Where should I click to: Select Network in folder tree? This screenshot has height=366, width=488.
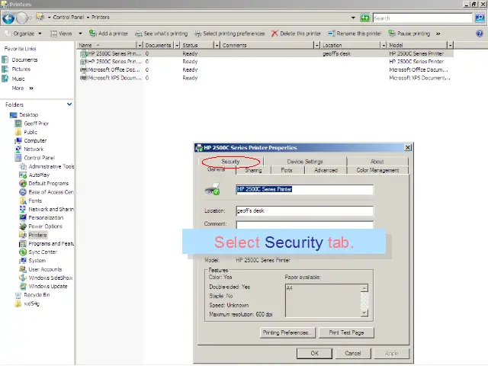coord(34,149)
